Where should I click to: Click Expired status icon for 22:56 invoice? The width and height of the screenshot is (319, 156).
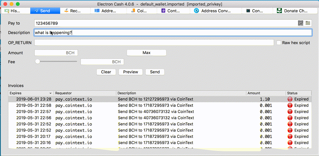290,118
